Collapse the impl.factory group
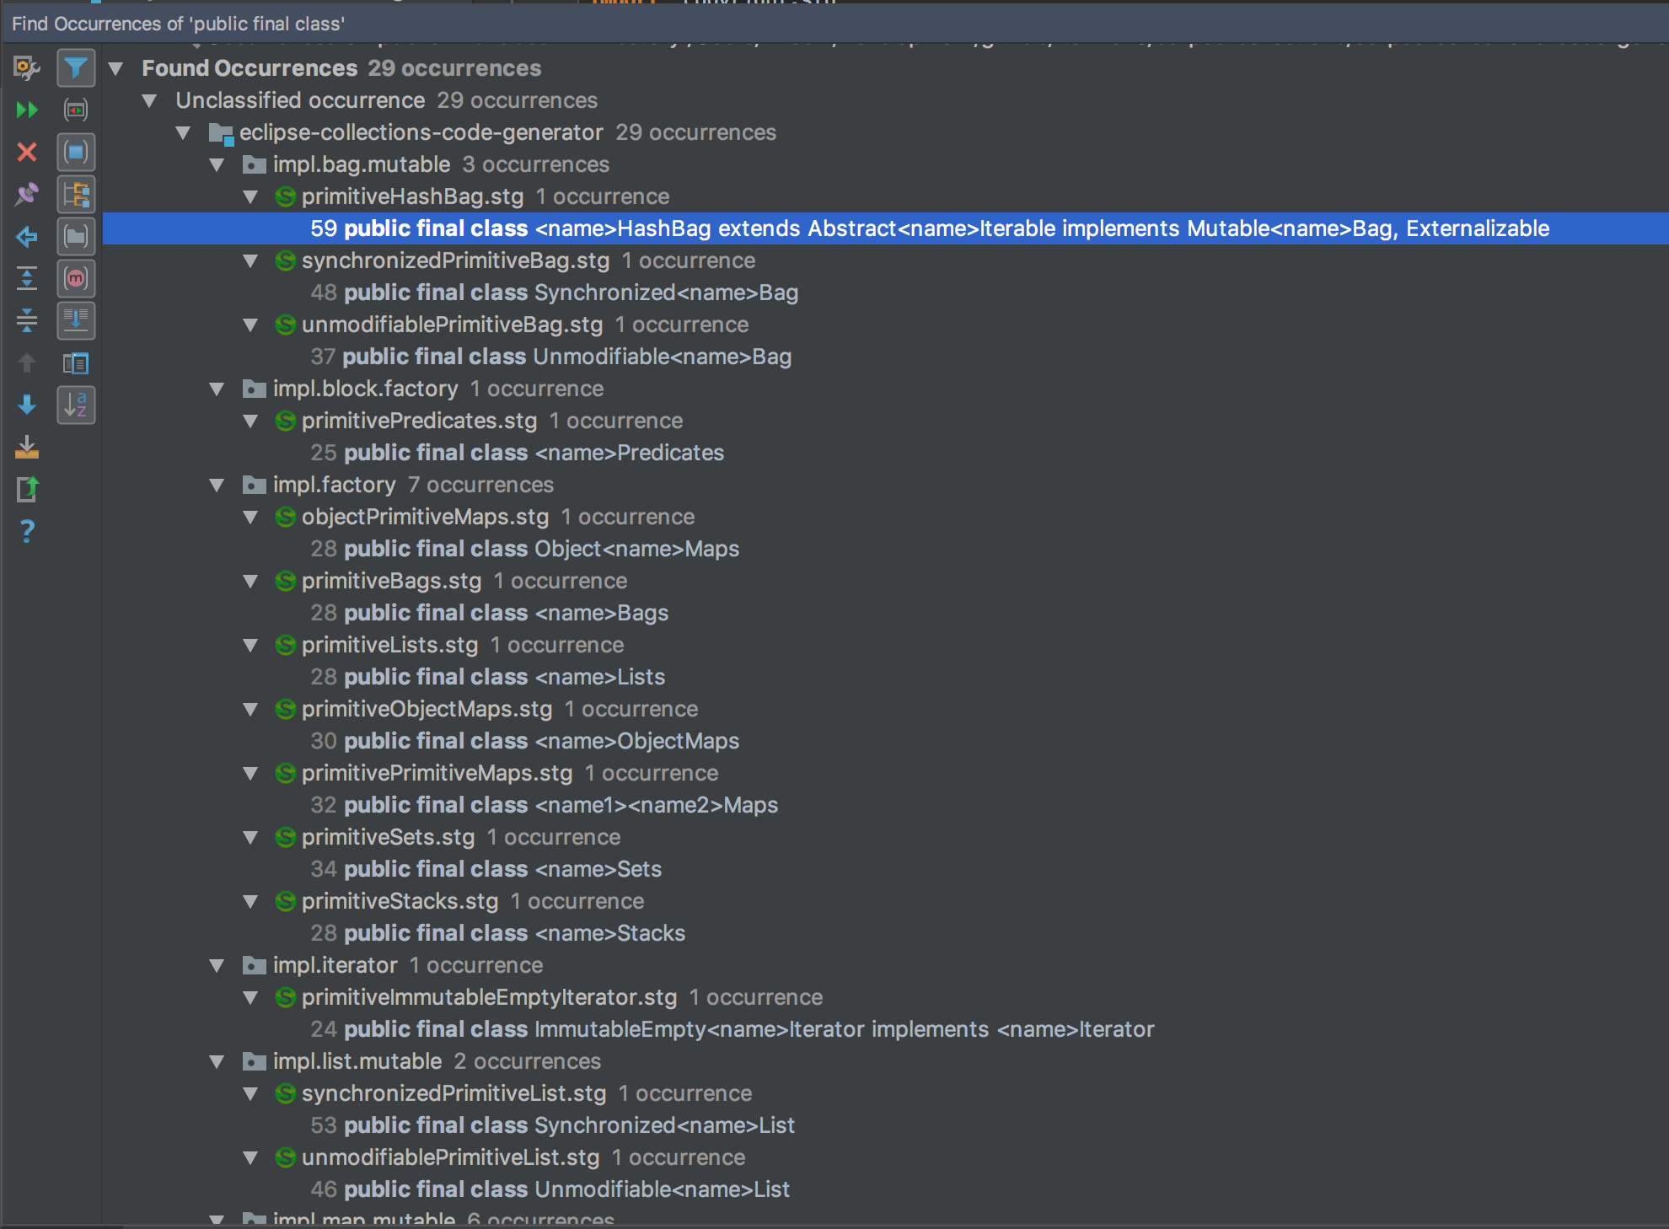Viewport: 1669px width, 1229px height. 217,485
